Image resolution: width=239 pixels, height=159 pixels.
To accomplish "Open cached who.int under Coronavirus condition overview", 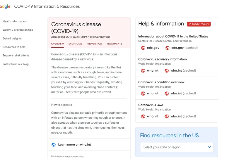I will coord(183,94).
